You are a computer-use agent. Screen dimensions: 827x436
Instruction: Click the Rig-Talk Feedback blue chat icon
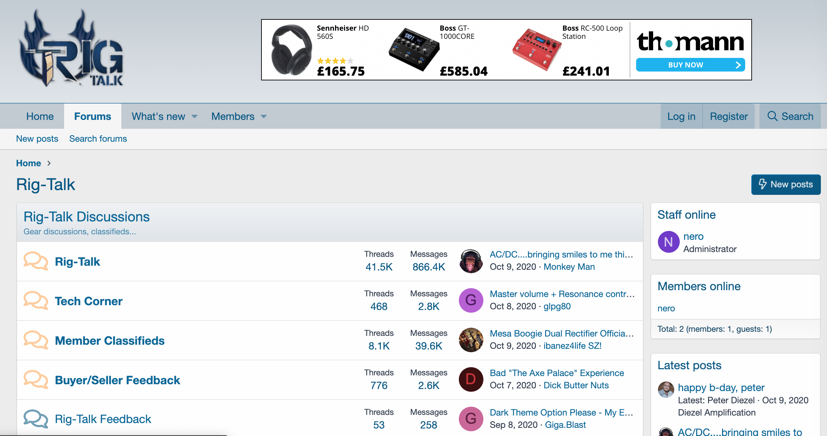(x=35, y=419)
